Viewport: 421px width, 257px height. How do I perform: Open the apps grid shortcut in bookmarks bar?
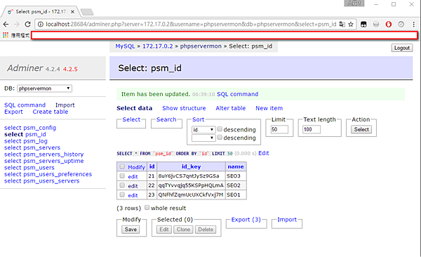(6, 35)
